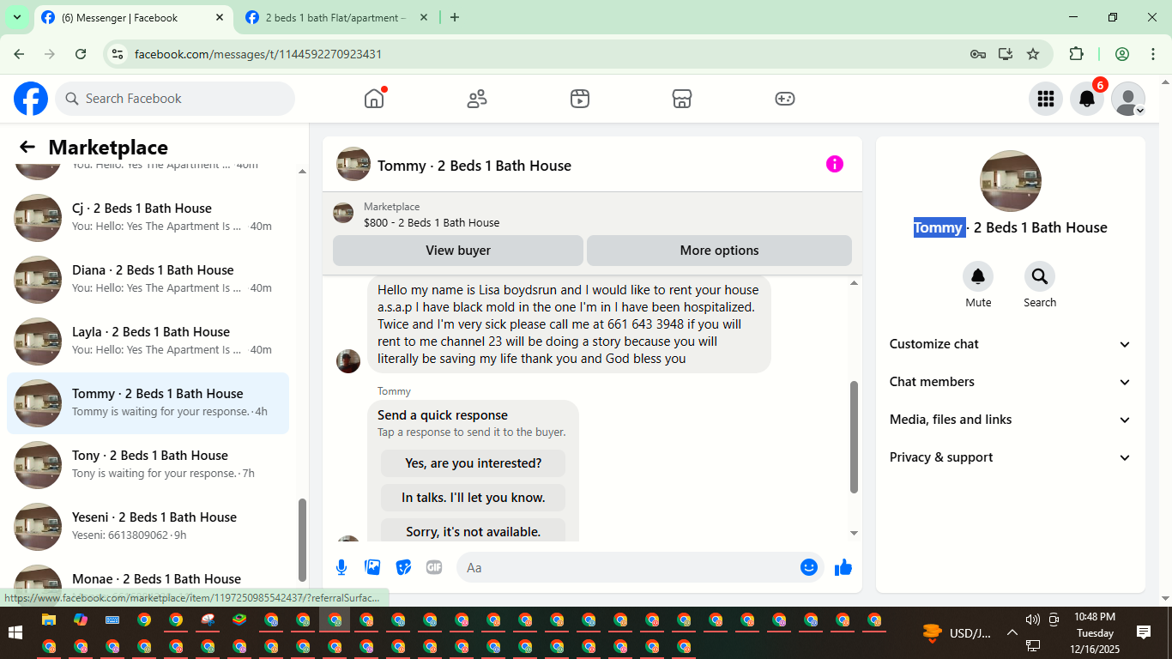Image resolution: width=1172 pixels, height=659 pixels.
Task: Open the Marketplace storefront icon
Action: coord(682,99)
